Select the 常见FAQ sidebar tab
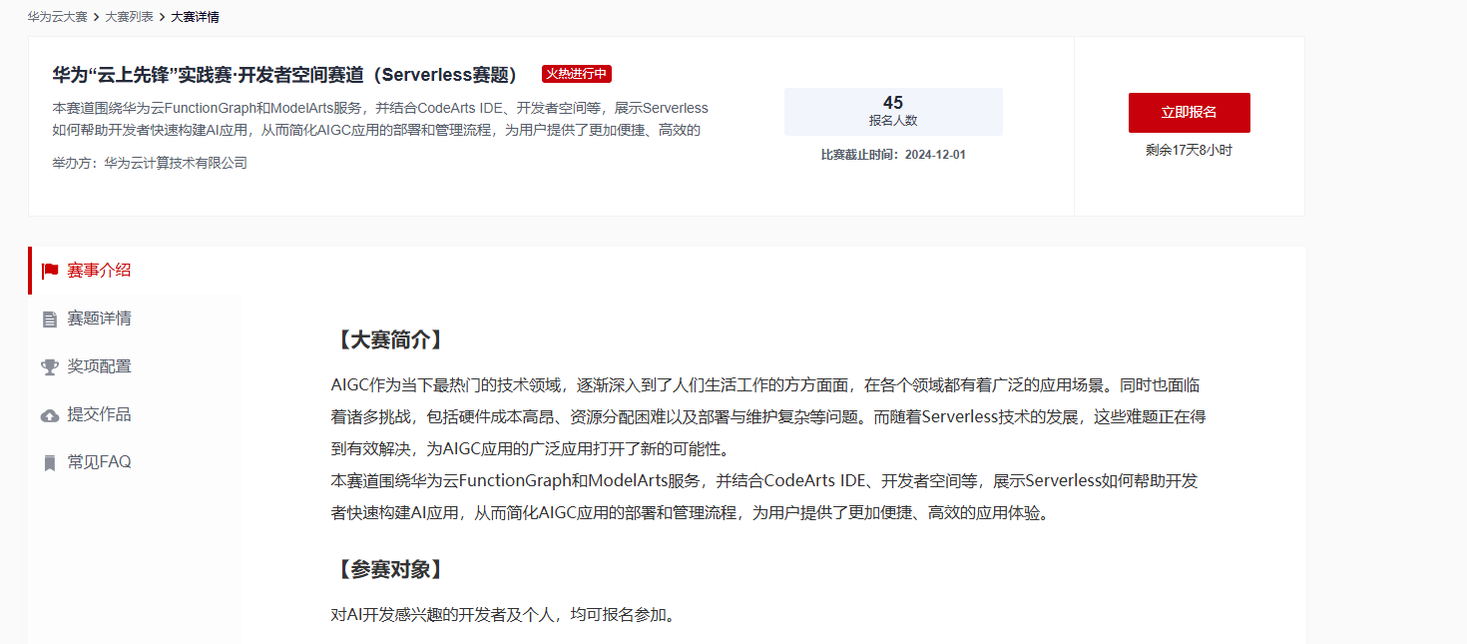 (x=135, y=462)
